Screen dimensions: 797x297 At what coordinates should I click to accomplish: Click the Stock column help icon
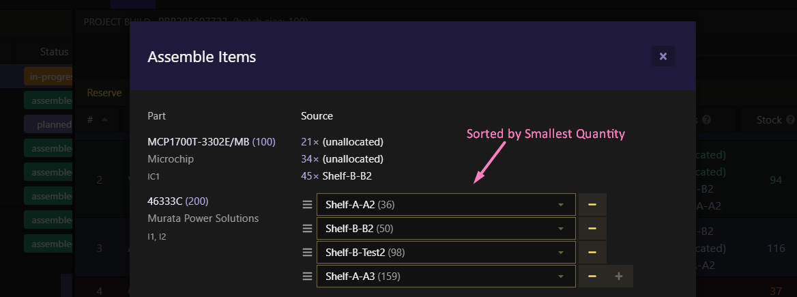coord(790,120)
